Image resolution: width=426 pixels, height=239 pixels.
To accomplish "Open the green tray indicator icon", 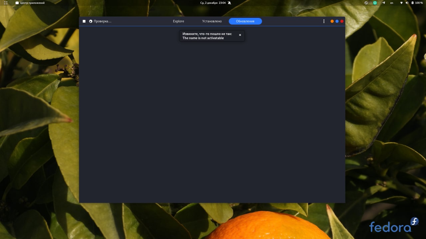I will (375, 3).
